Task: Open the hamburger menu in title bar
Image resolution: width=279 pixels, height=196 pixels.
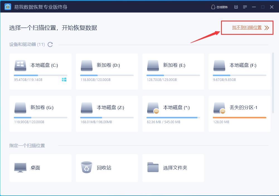Action: pyautogui.click(x=245, y=7)
